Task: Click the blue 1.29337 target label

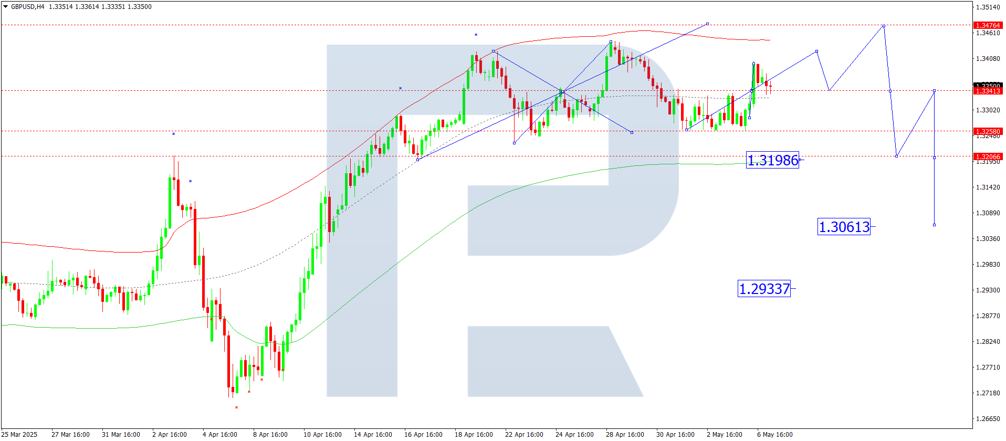Action: tap(764, 289)
